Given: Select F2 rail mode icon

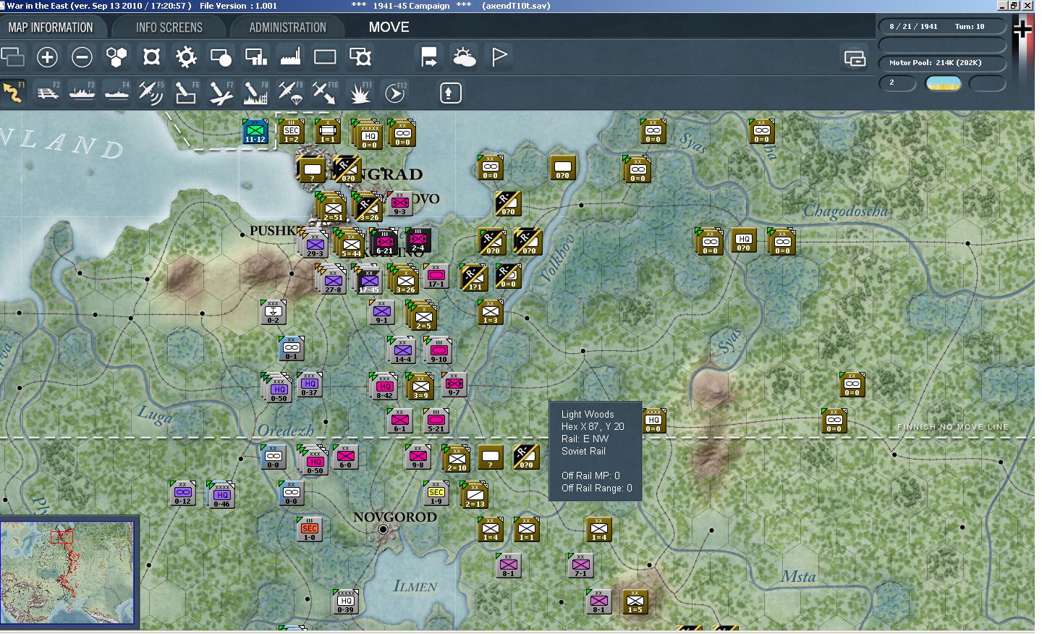Looking at the screenshot, I should pos(48,93).
